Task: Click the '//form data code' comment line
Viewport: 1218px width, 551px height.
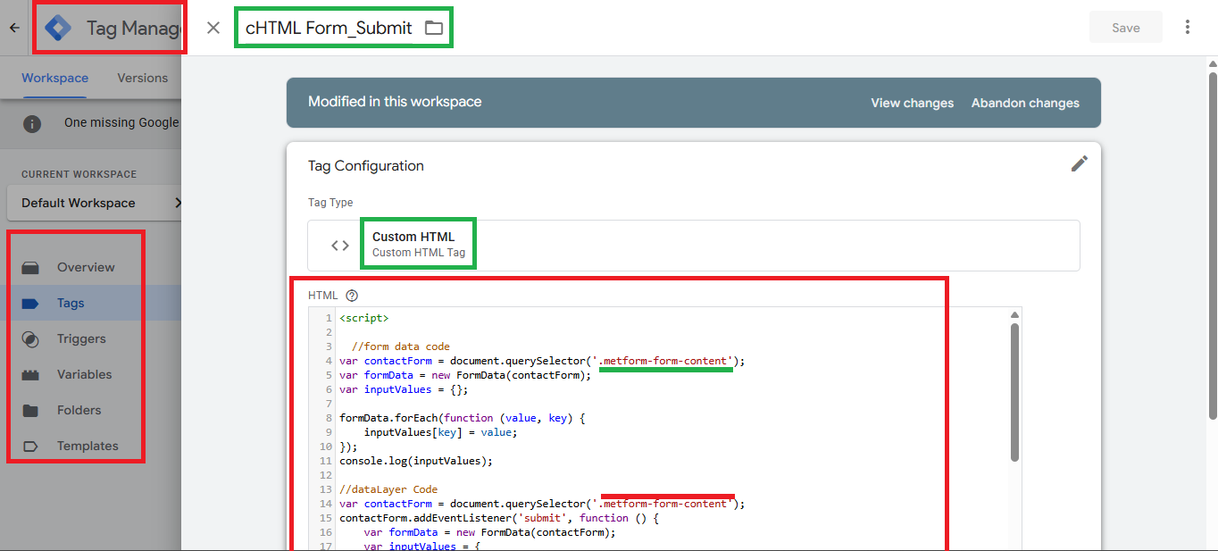Action: tap(401, 346)
